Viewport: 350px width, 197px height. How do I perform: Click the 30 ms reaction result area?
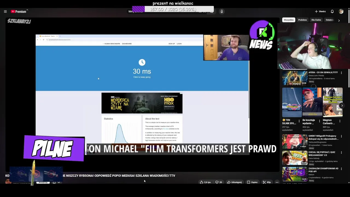[x=142, y=68]
